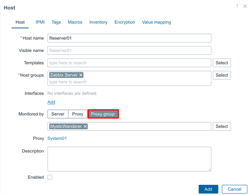Remove Zabbix Server host group tag
Image resolution: width=249 pixels, height=195 pixels.
(x=81, y=75)
